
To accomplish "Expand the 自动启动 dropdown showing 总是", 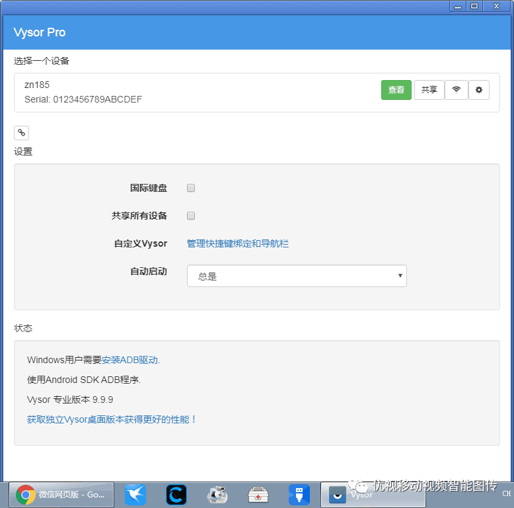I will coord(297,276).
